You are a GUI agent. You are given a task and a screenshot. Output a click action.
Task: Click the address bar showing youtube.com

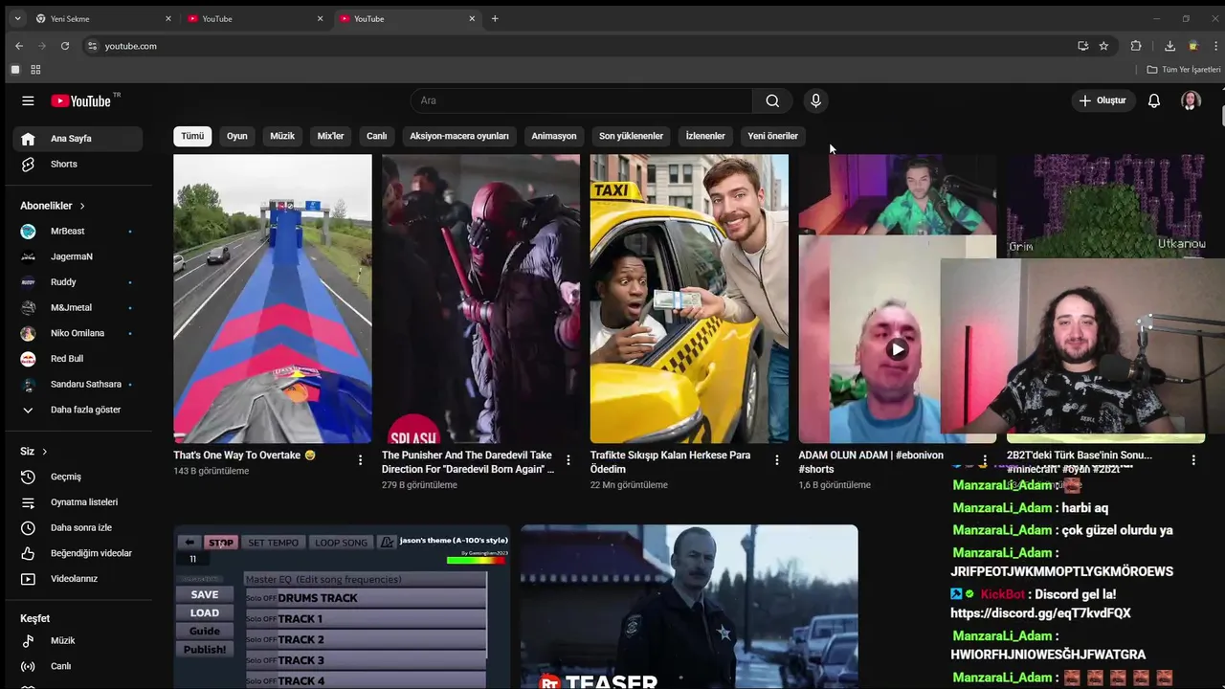tap(574, 46)
